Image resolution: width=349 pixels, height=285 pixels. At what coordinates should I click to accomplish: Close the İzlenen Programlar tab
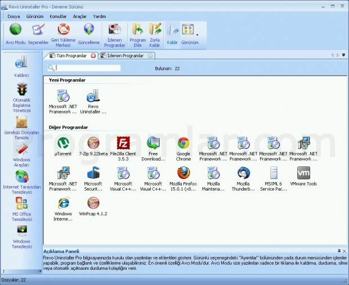[150, 56]
